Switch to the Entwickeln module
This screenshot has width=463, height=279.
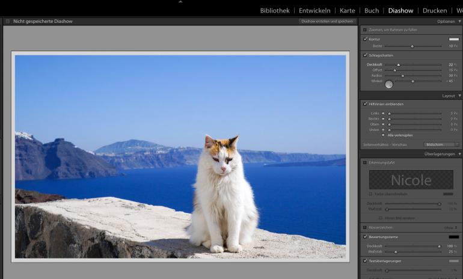314,11
